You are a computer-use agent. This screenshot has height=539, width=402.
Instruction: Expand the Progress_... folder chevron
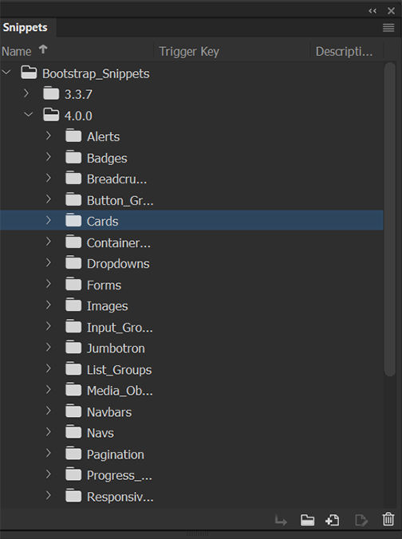[49, 474]
